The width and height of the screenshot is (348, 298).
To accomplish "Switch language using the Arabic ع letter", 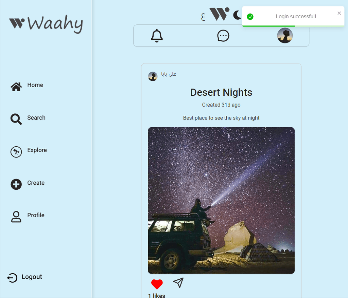I will (x=203, y=17).
